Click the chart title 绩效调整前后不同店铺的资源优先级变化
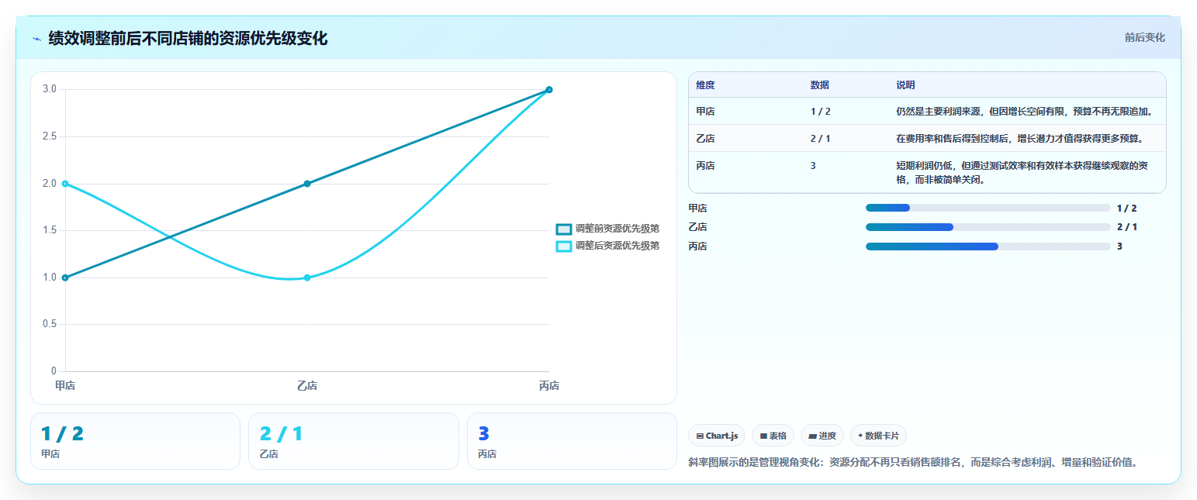Screen dimensions: 1197x500 coord(188,39)
